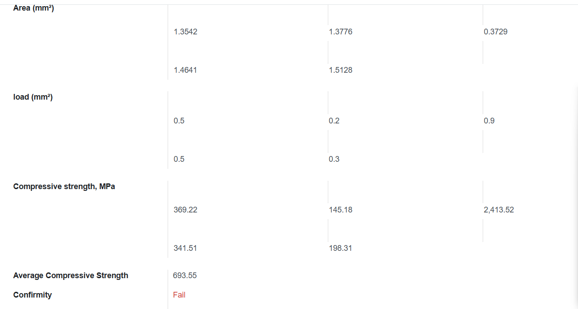578x309 pixels.
Task: Select the area value 1.3542
Action: (x=185, y=32)
